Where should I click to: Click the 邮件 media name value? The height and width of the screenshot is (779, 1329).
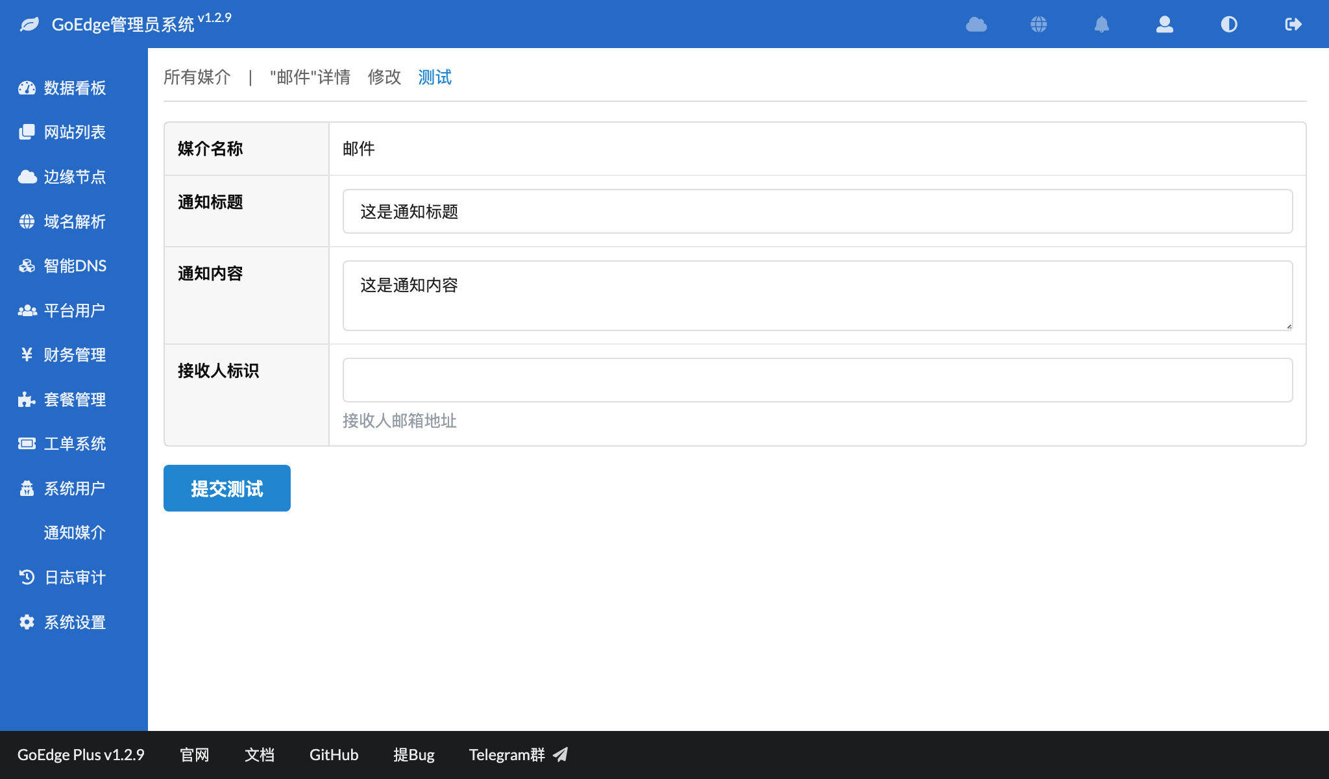coord(359,149)
